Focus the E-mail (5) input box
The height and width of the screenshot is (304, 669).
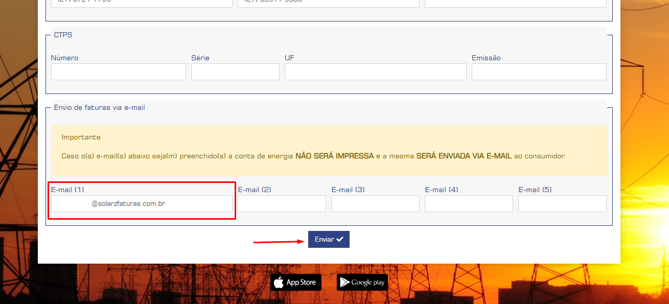(562, 204)
